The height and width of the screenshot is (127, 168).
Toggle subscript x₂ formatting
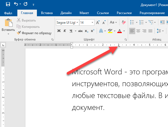[86, 31]
